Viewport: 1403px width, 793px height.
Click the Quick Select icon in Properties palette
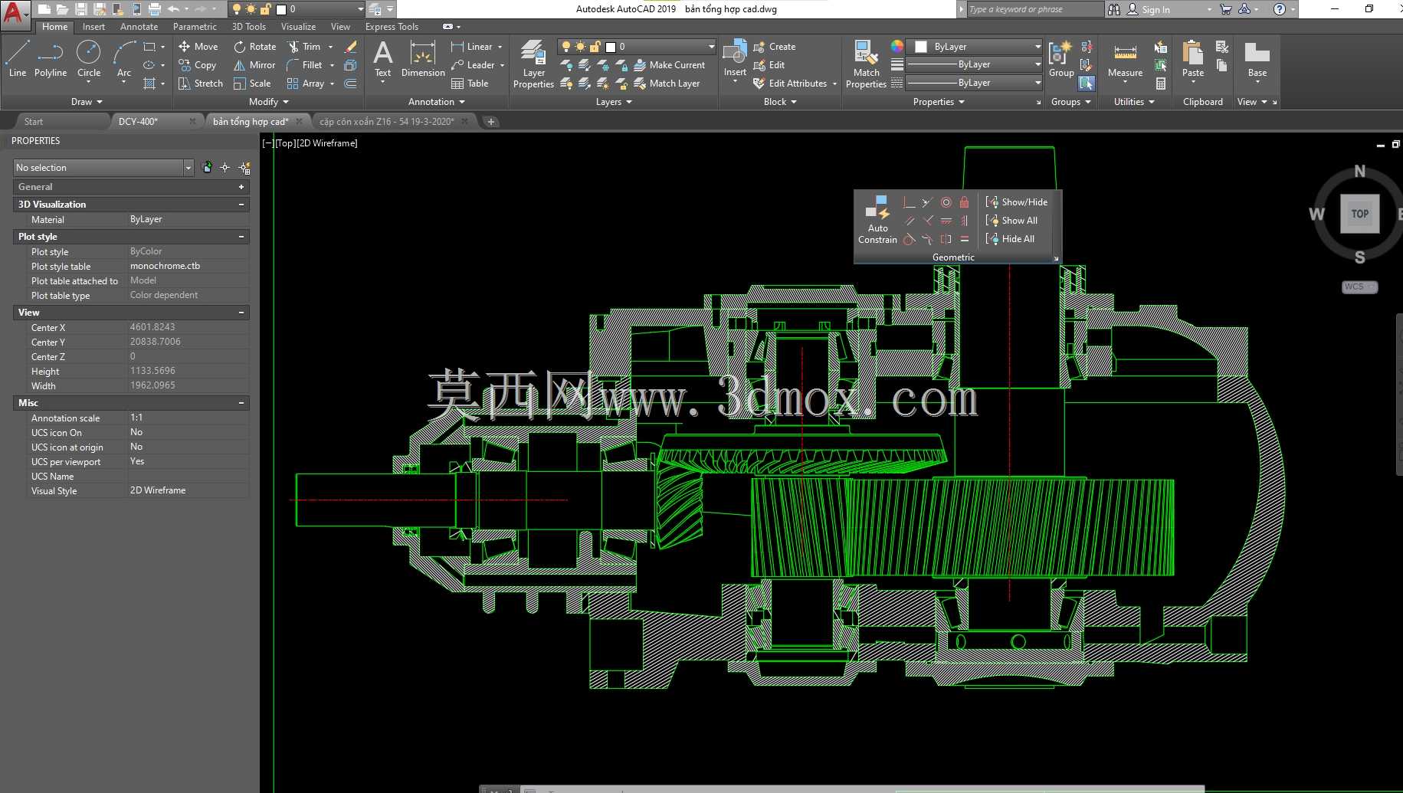244,168
